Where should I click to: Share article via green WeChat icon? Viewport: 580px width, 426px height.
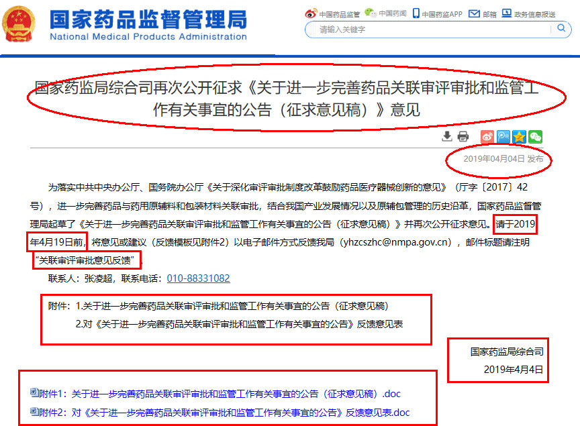pos(535,137)
